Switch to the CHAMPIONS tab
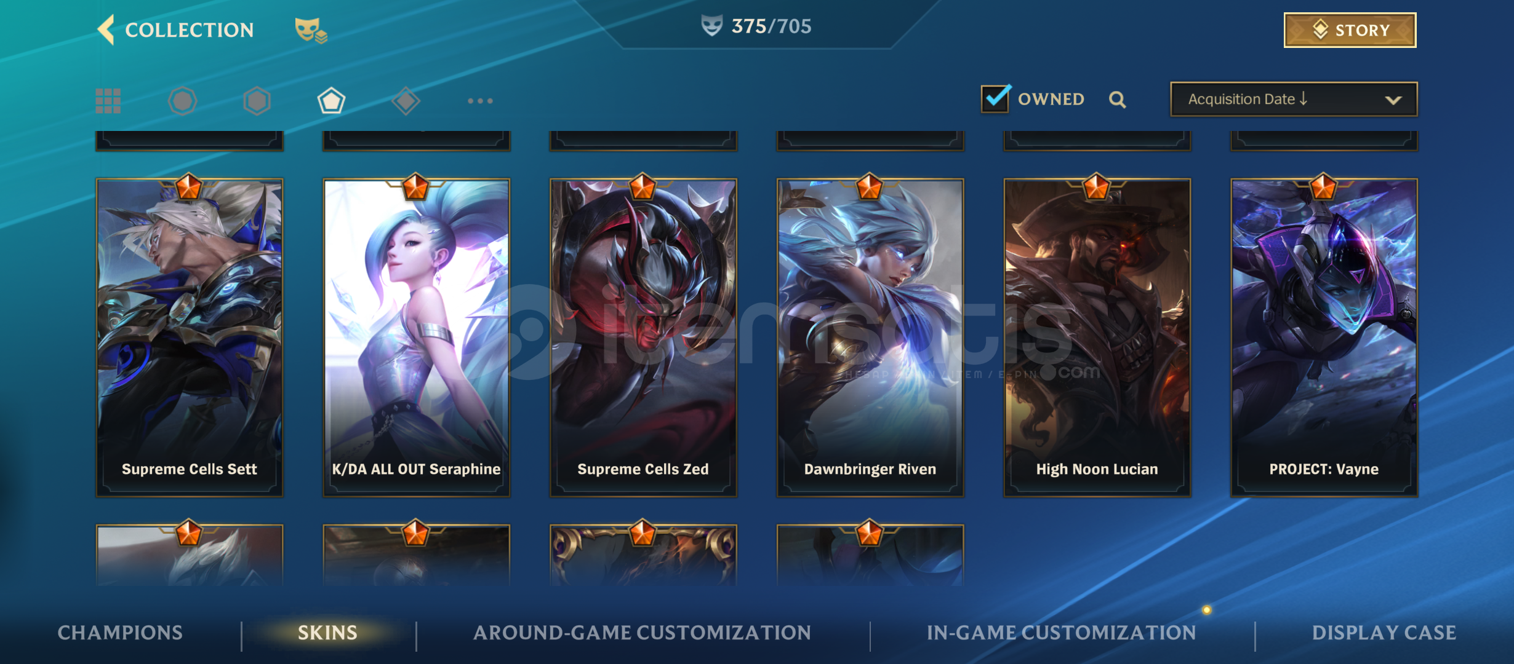The height and width of the screenshot is (664, 1514). click(x=120, y=633)
